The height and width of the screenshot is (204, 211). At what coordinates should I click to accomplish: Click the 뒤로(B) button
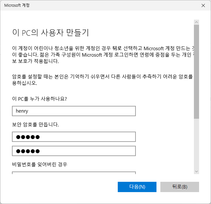click(179, 187)
